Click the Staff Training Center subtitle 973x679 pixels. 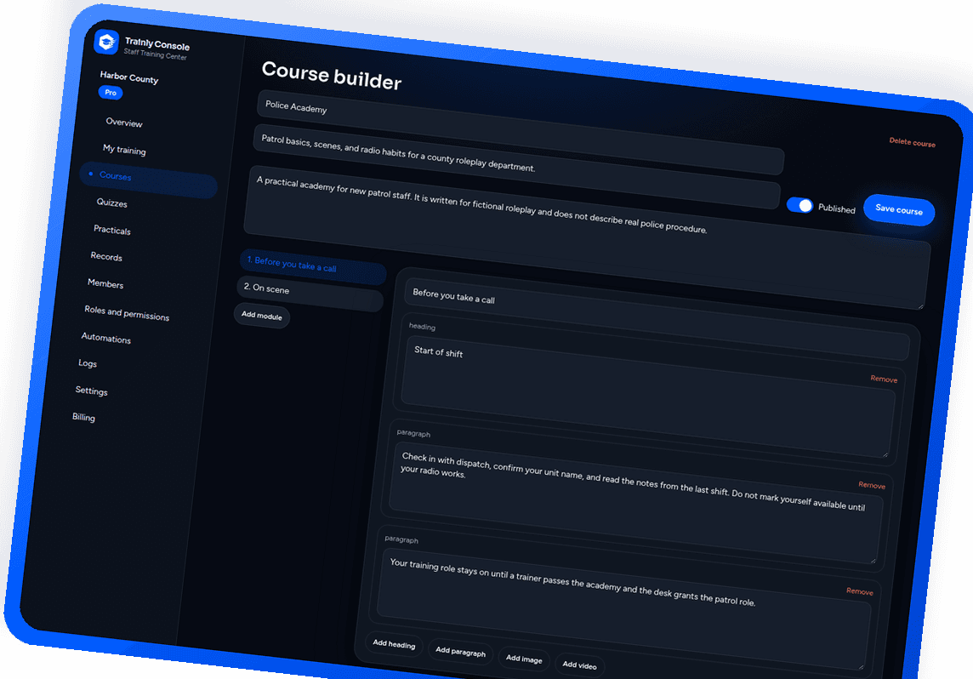tap(155, 54)
